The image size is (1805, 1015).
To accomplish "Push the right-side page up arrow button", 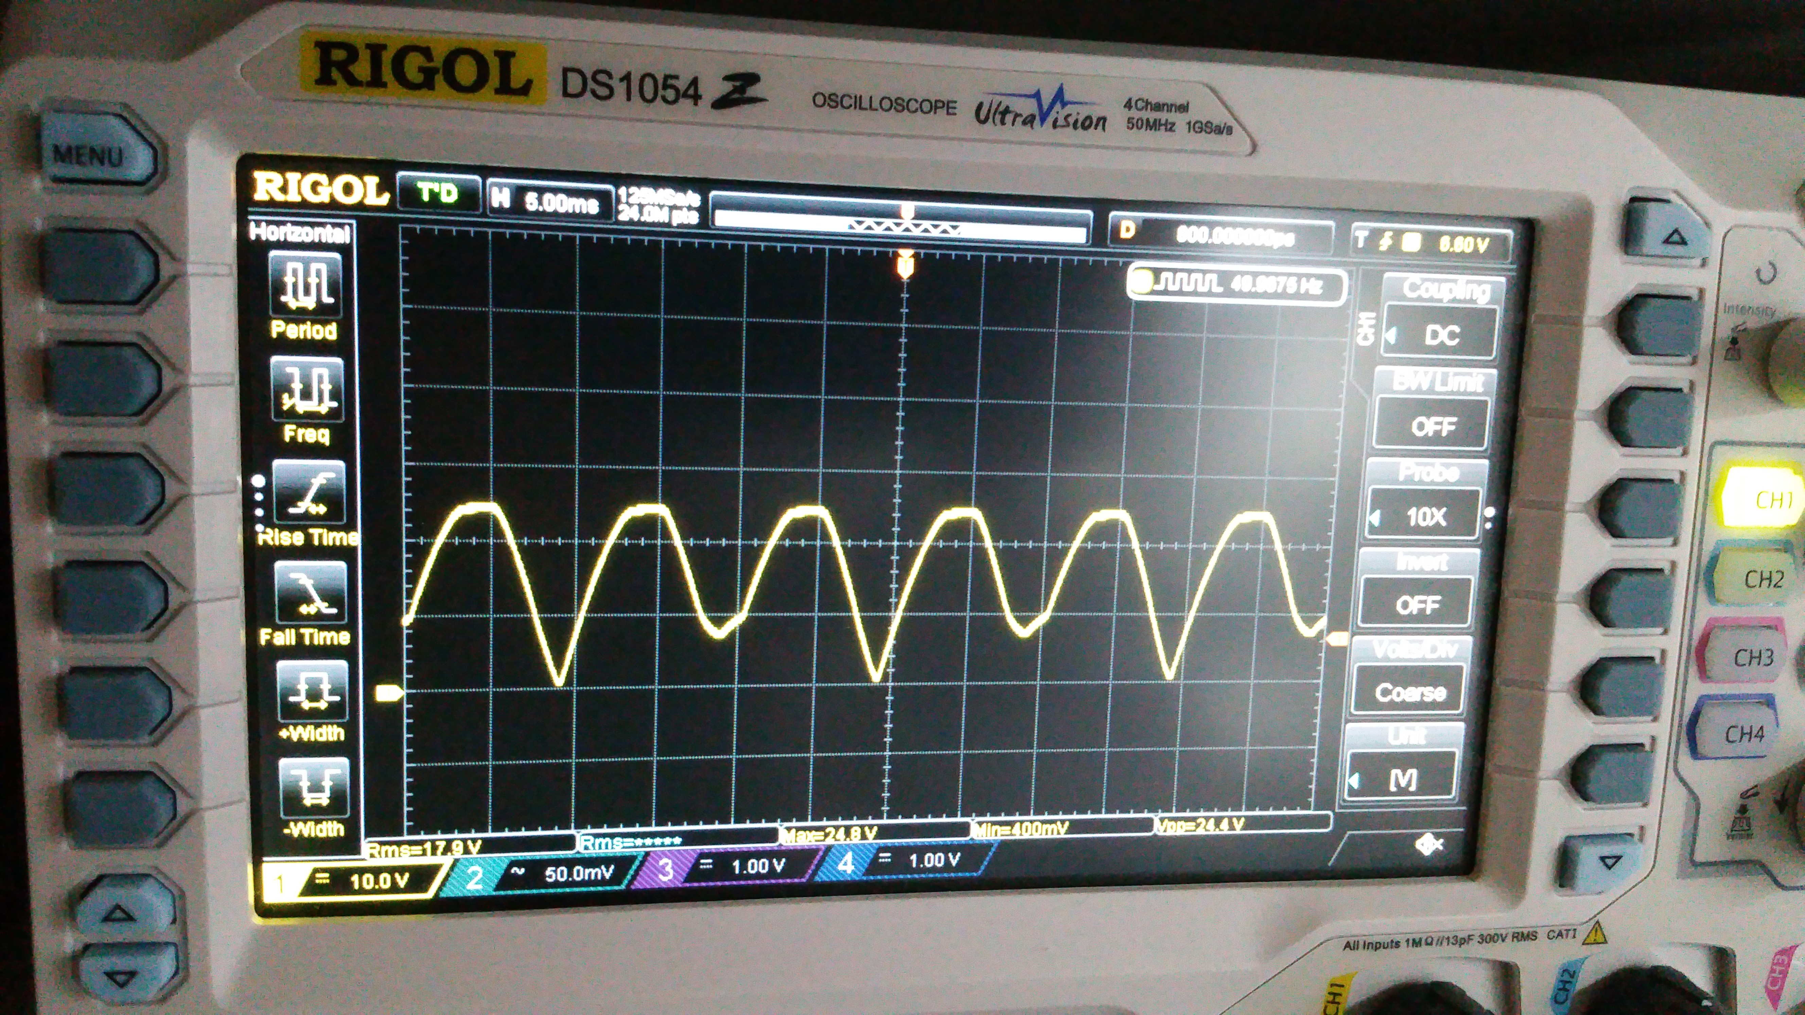I will [x=1666, y=233].
